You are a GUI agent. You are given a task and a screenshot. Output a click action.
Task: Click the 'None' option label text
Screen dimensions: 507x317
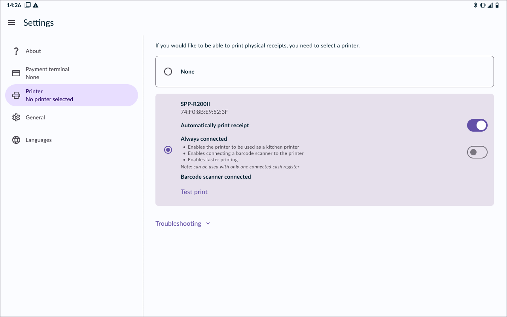tap(188, 72)
